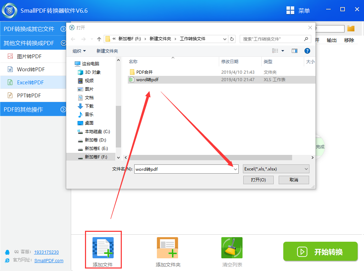Change view layout icon in dialog

[275, 51]
